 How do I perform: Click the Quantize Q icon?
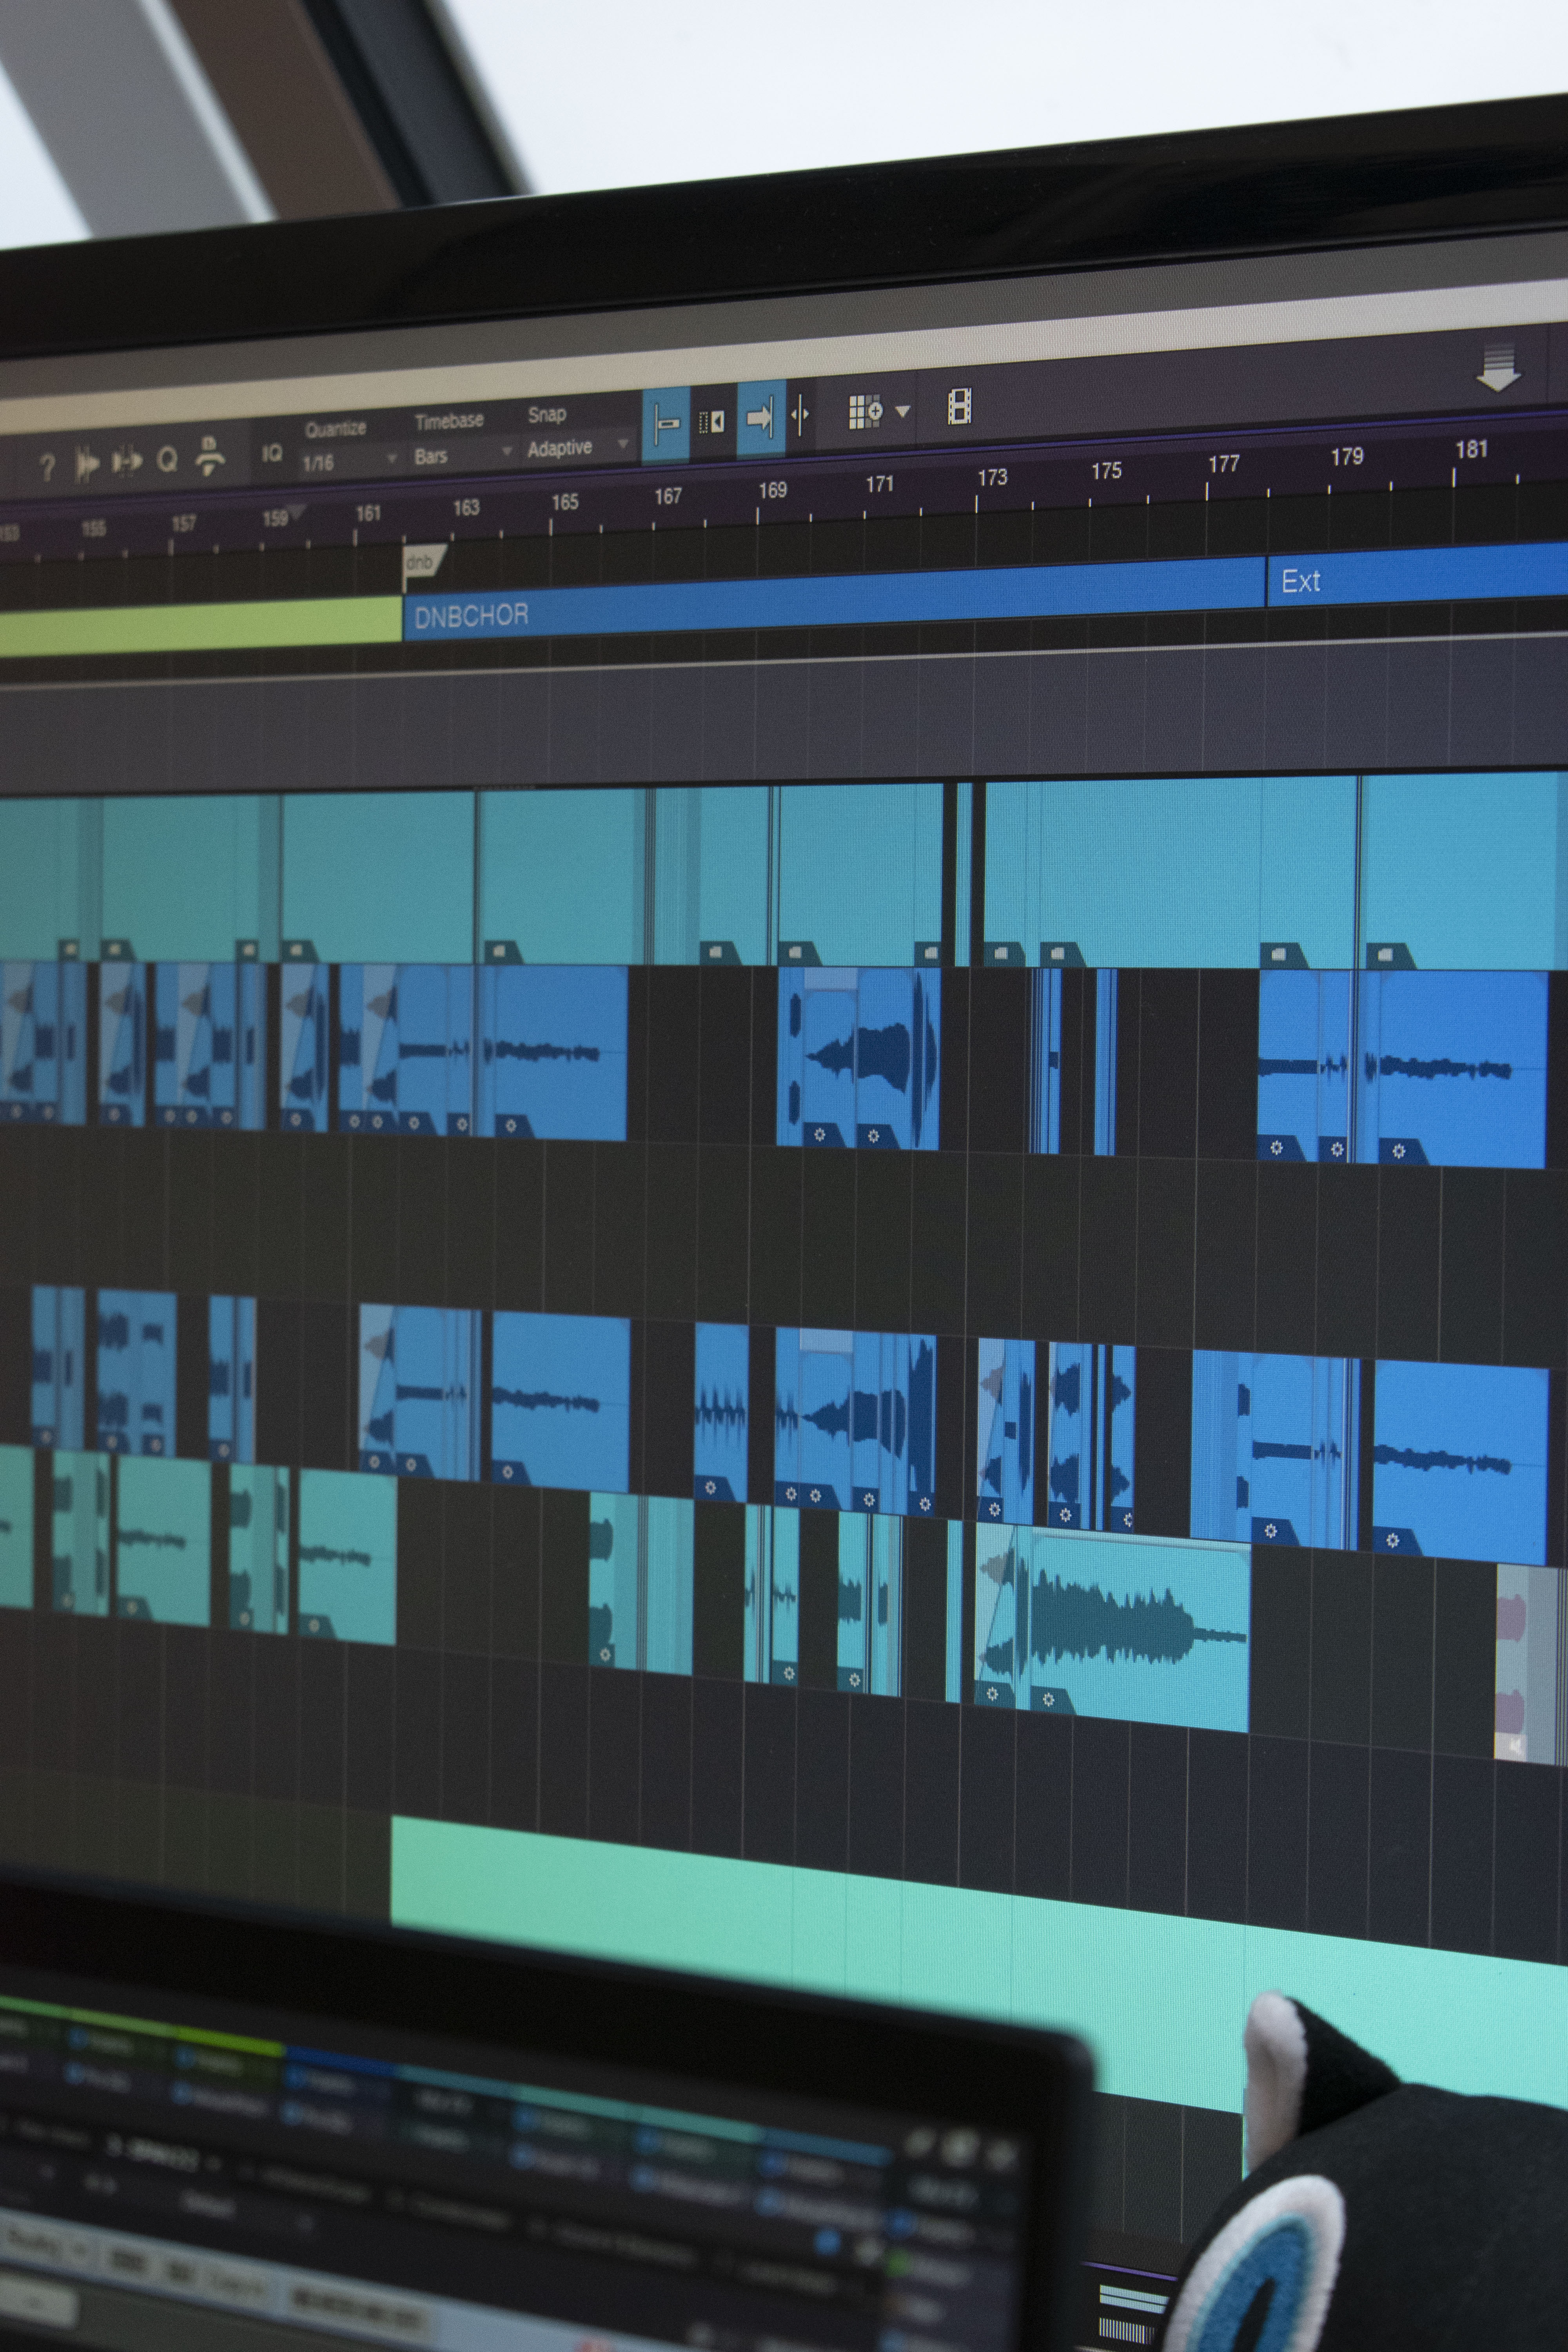click(x=167, y=459)
